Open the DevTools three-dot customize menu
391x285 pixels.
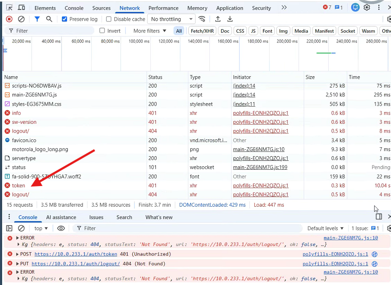[379, 8]
